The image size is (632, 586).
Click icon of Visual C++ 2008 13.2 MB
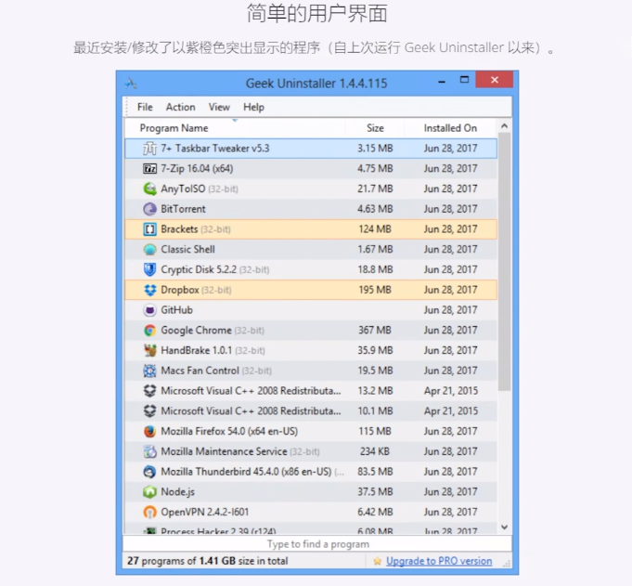click(x=150, y=391)
